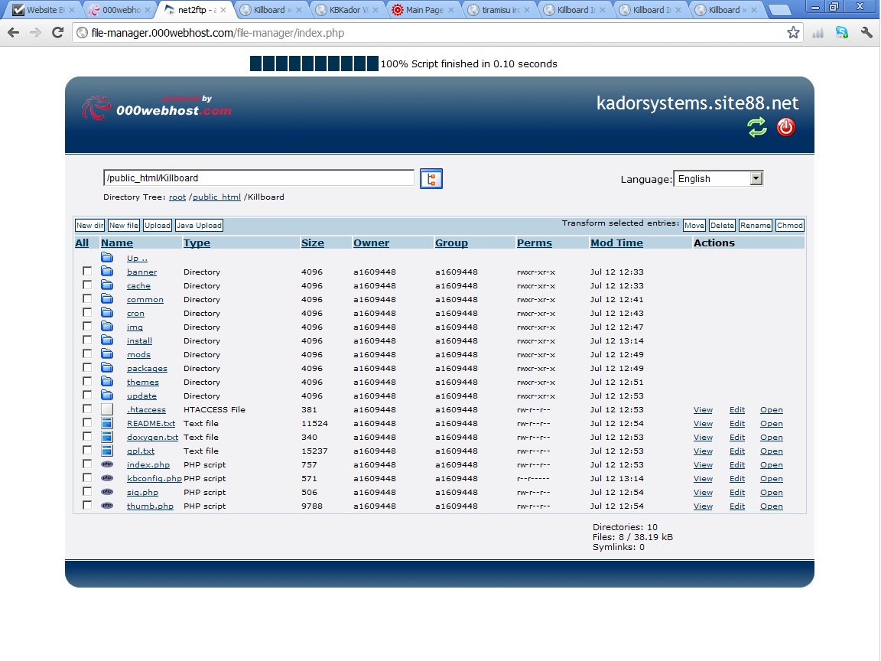Check the banner directory checkbox

pyautogui.click(x=87, y=271)
